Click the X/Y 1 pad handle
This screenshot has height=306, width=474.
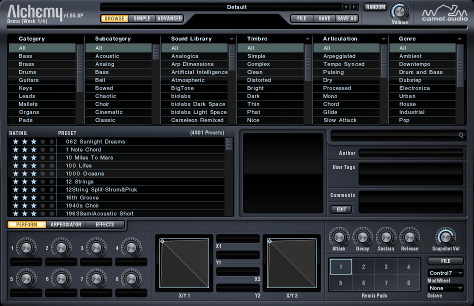click(162, 241)
